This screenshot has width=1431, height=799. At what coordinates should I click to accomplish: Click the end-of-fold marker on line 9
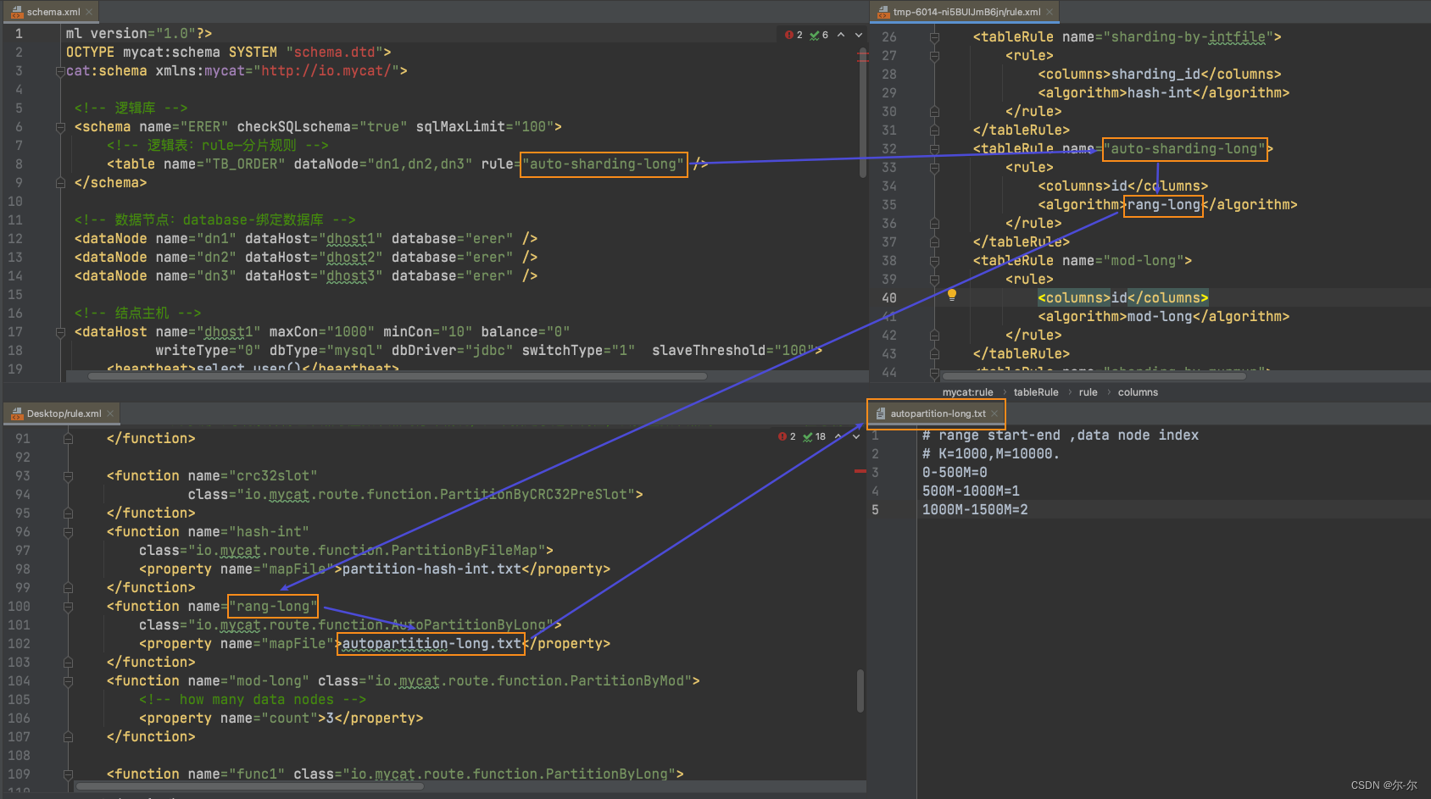click(60, 183)
